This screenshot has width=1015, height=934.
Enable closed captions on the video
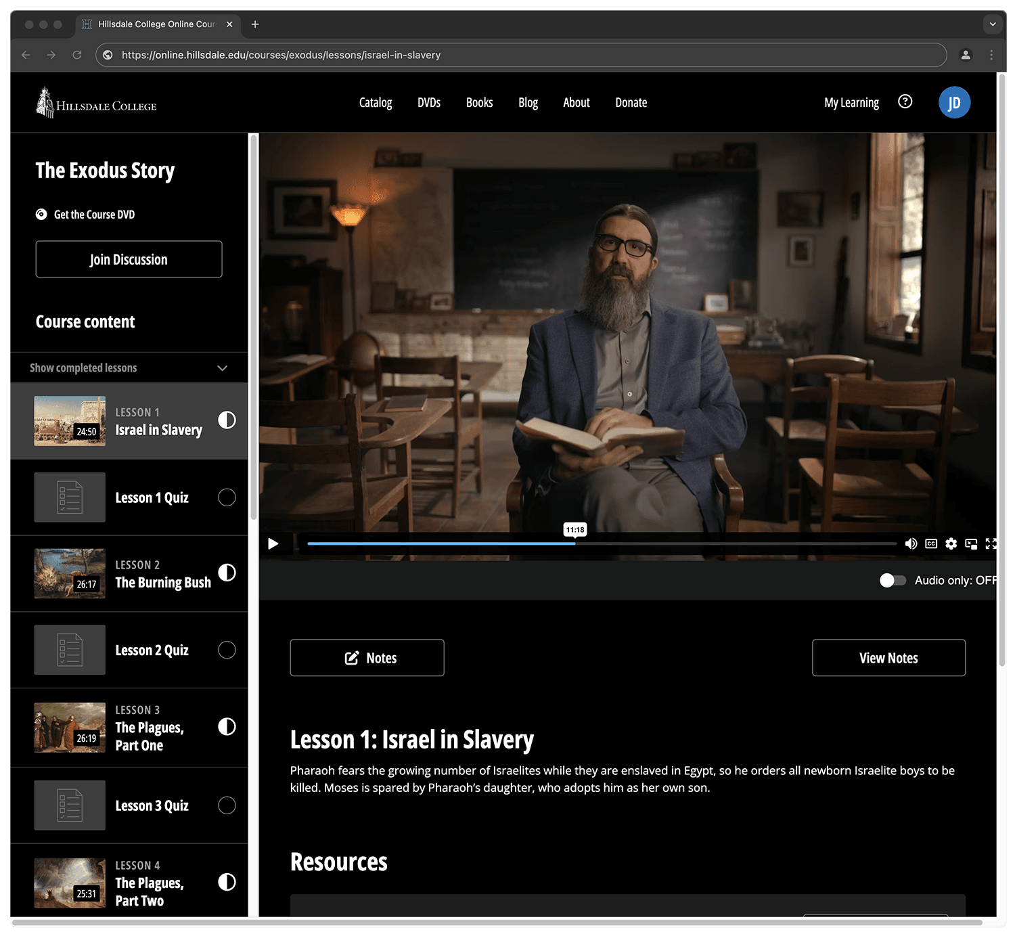click(931, 543)
